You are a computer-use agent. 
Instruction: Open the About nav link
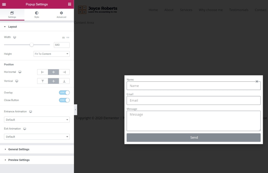pos(169,10)
